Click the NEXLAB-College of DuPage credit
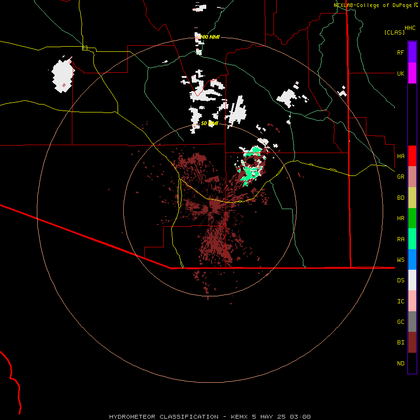 [x=373, y=5]
